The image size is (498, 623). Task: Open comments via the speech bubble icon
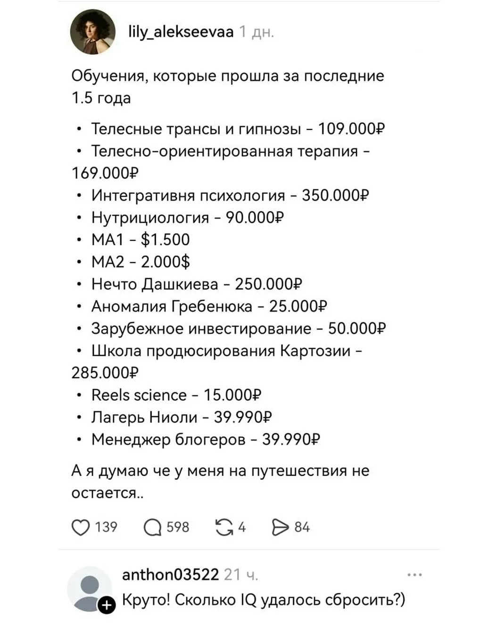coord(152,528)
